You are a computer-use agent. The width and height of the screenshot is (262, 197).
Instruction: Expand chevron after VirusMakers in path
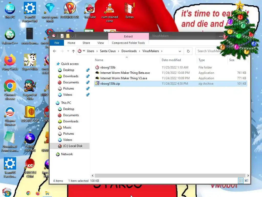coord(162,51)
